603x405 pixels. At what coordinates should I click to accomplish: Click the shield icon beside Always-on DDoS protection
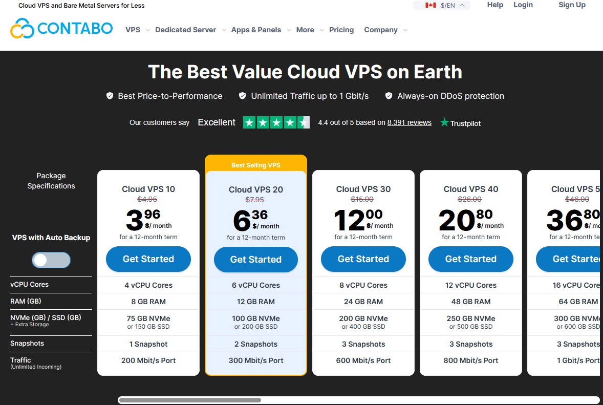(389, 96)
